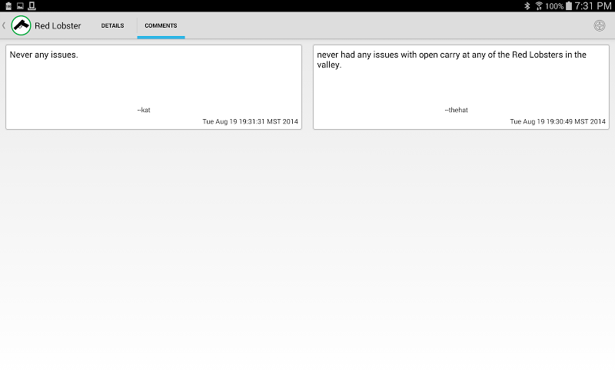The image size is (615, 384).
Task: Tap the 100% battery percentage
Action: [x=554, y=6]
